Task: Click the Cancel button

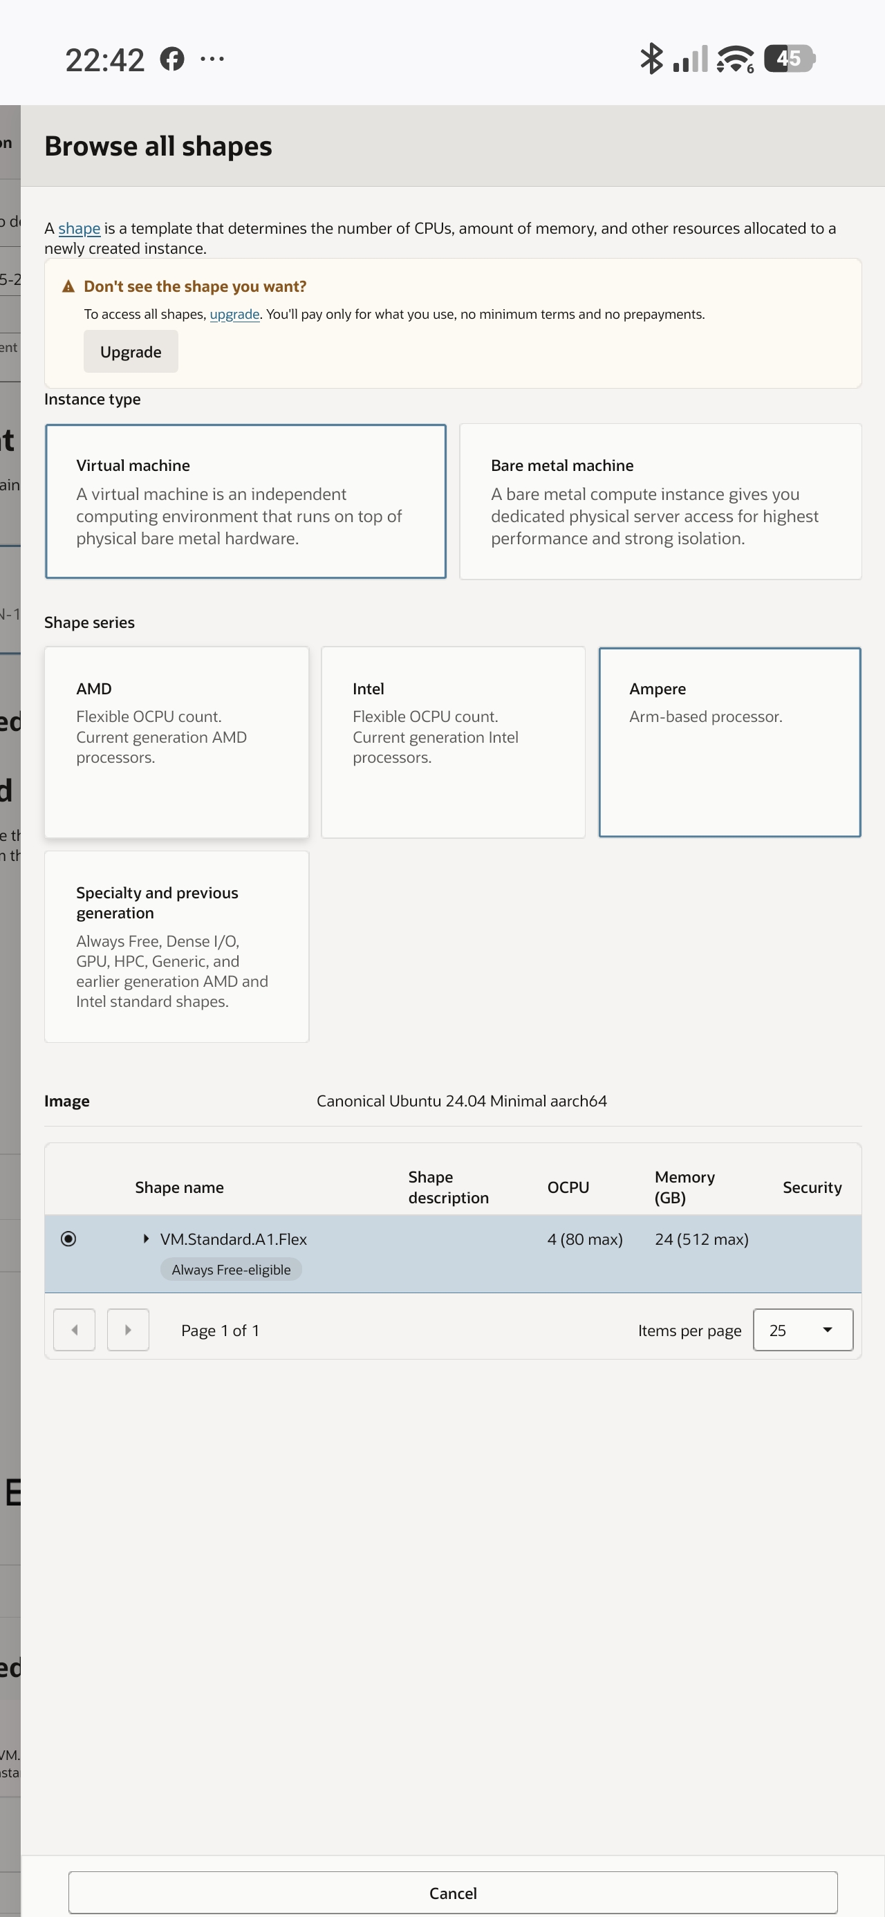Action: coord(453,1892)
